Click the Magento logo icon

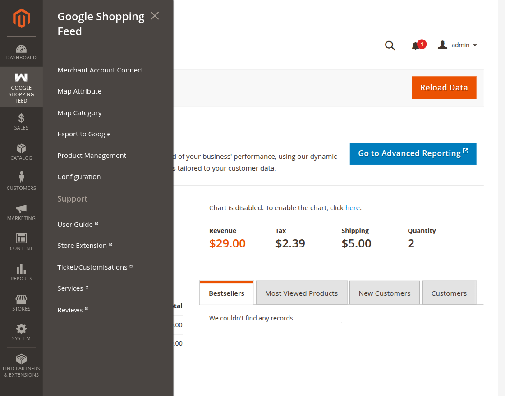(x=21, y=18)
